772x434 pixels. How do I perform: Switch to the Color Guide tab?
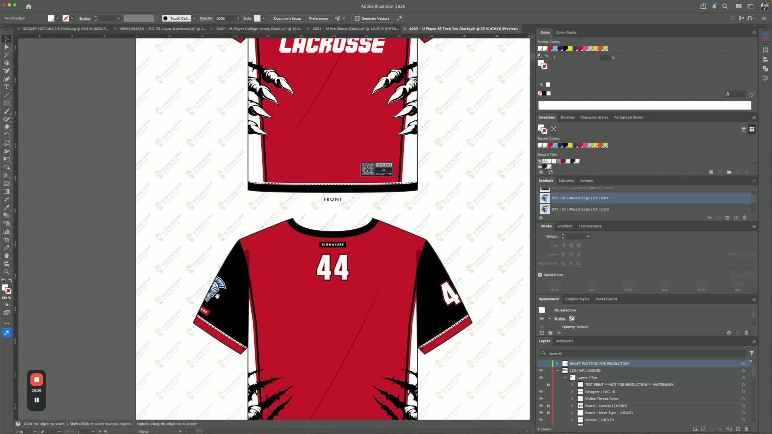pyautogui.click(x=566, y=33)
